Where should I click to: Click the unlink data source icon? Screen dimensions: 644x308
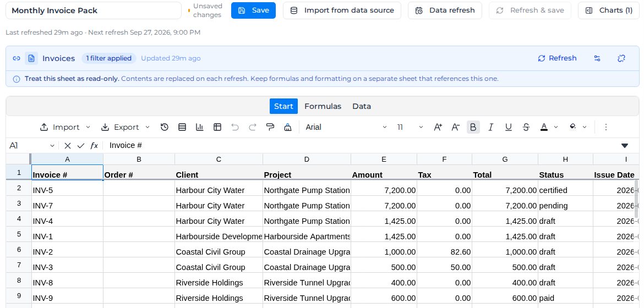(x=621, y=58)
